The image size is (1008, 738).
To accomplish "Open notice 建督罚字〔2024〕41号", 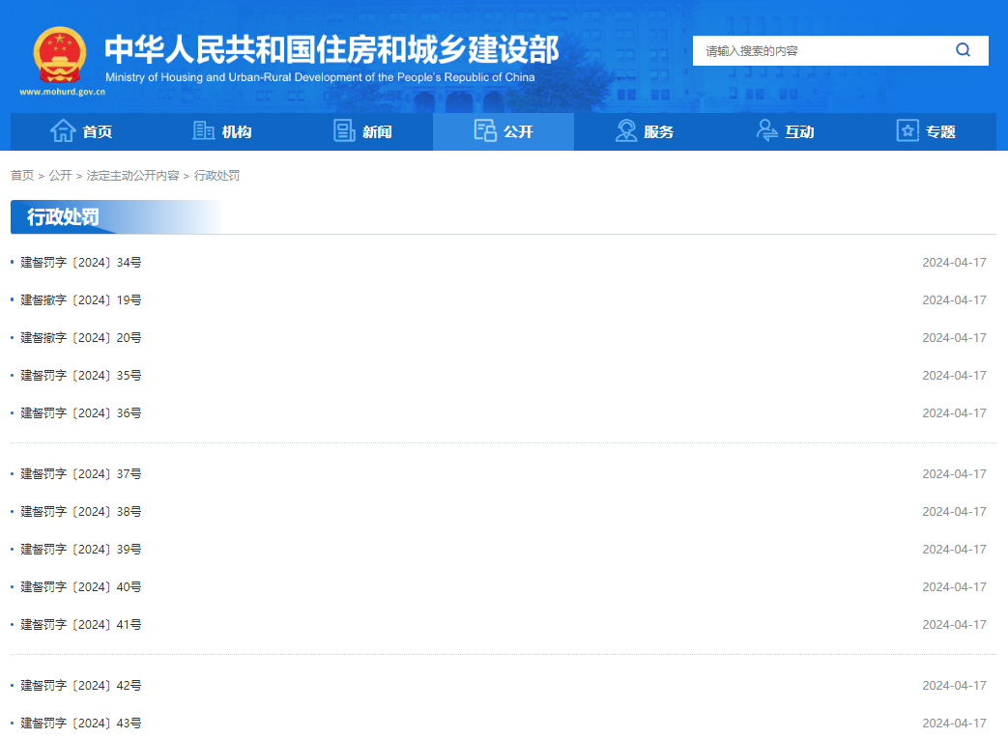I will 81,625.
